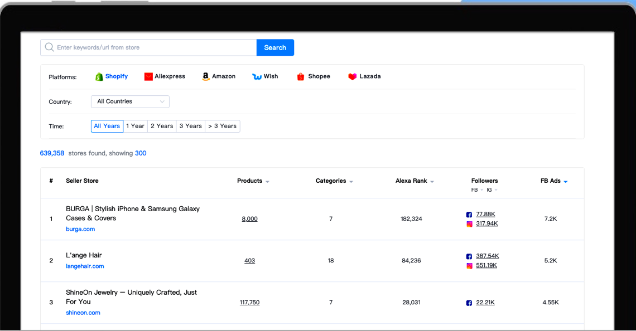Select the > 3 Years time filter

[x=222, y=126]
